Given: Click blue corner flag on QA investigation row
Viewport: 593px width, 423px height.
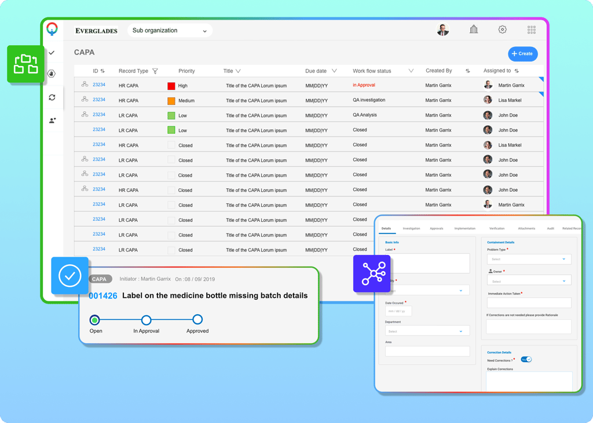Looking at the screenshot, I should [541, 94].
